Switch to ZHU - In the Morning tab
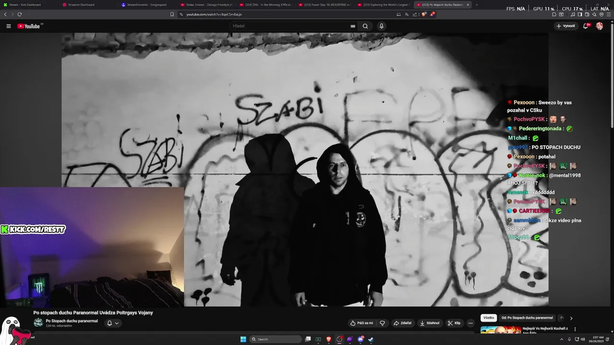This screenshot has width=614, height=345. (x=266, y=5)
